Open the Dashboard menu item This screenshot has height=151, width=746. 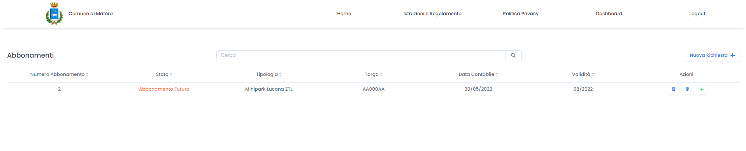609,14
